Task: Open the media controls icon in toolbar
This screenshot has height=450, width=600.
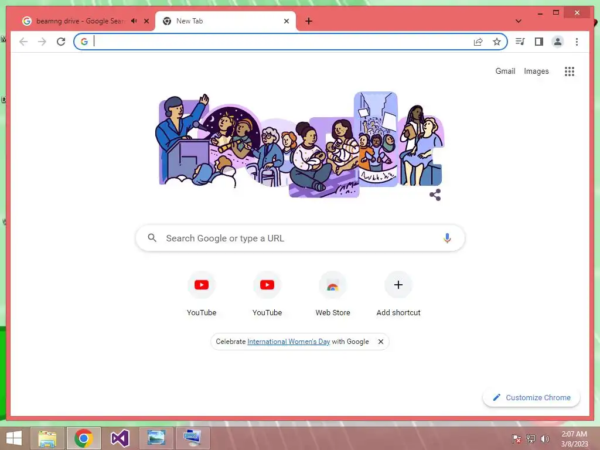Action: [520, 42]
